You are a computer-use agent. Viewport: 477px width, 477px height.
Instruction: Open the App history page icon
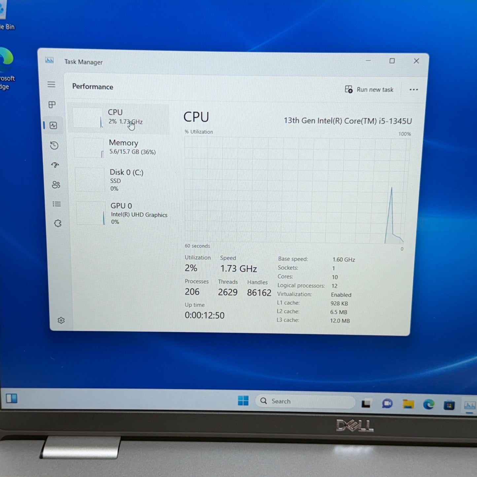click(x=54, y=145)
